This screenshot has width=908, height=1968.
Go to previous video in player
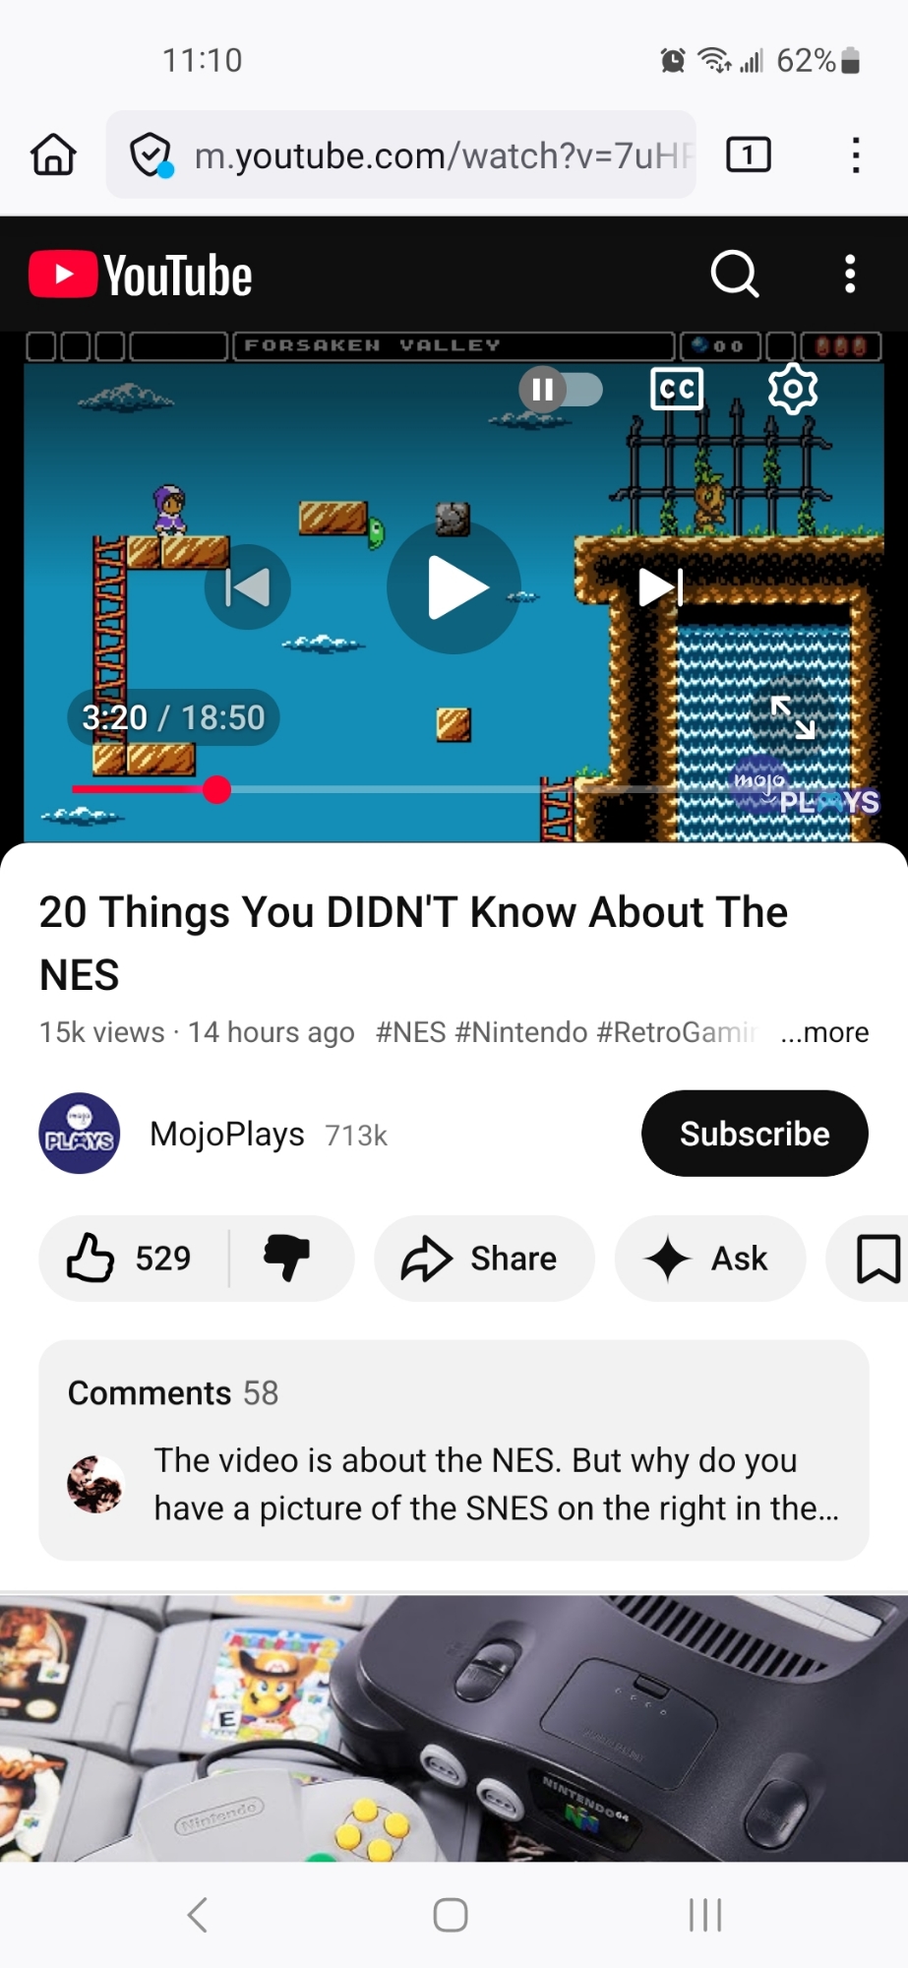coord(248,587)
